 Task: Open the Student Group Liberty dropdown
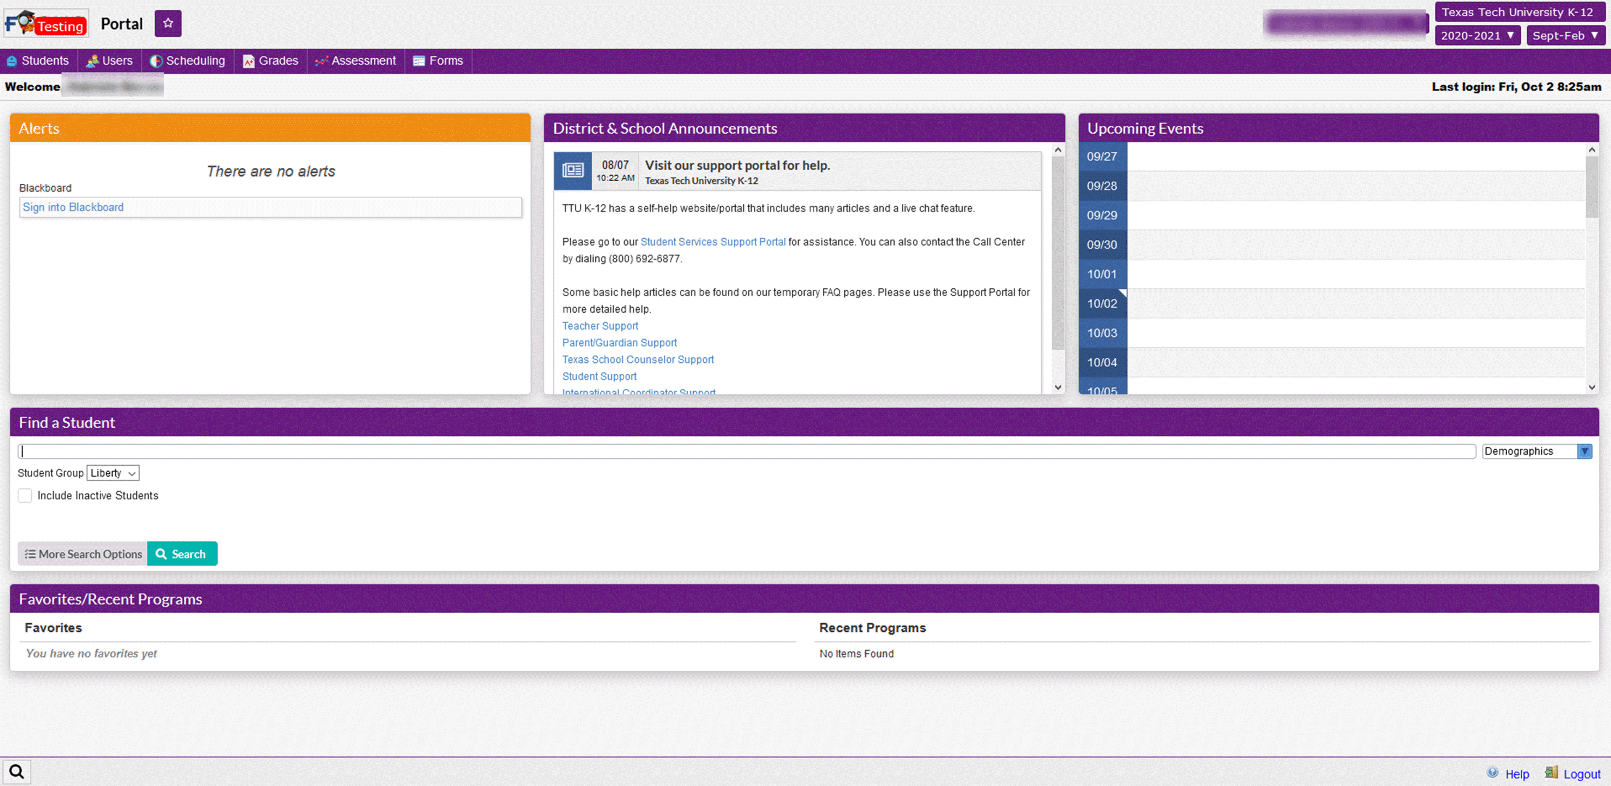point(113,473)
